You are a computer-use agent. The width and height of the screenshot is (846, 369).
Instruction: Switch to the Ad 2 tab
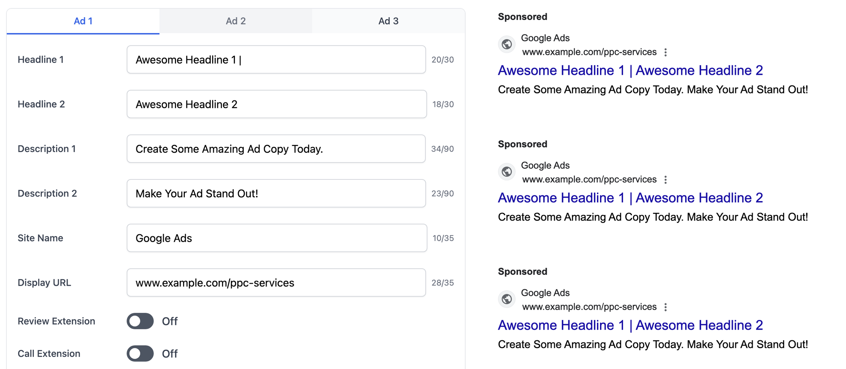[236, 21]
